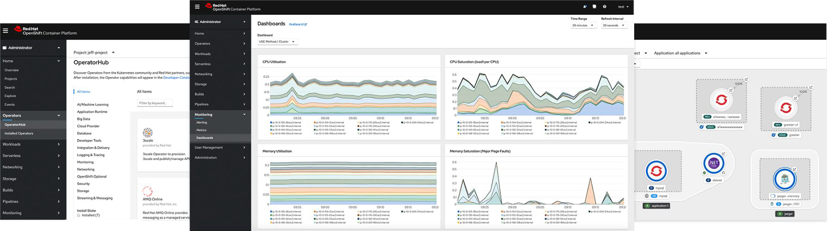Open hamburger menu in OperatorHub window

(6, 31)
